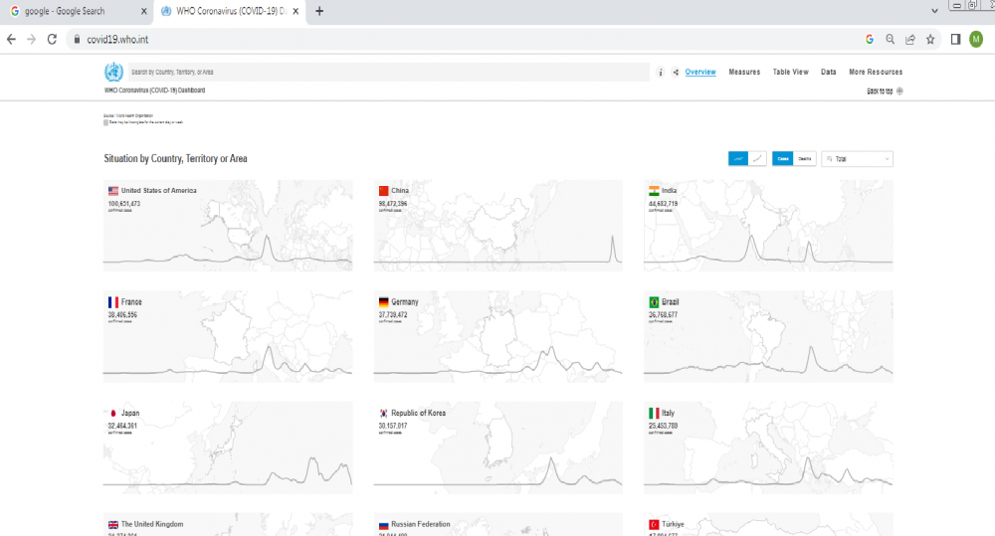
Task: Switch the charts to Deaths
Action: (x=805, y=158)
